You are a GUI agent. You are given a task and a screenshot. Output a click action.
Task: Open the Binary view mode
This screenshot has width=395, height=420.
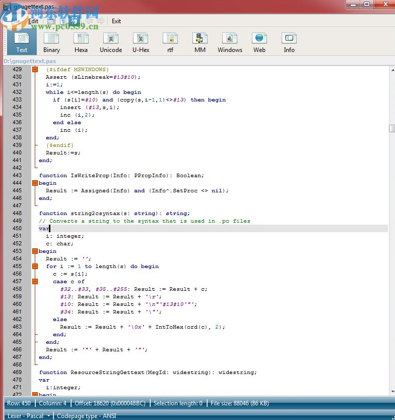(51, 42)
